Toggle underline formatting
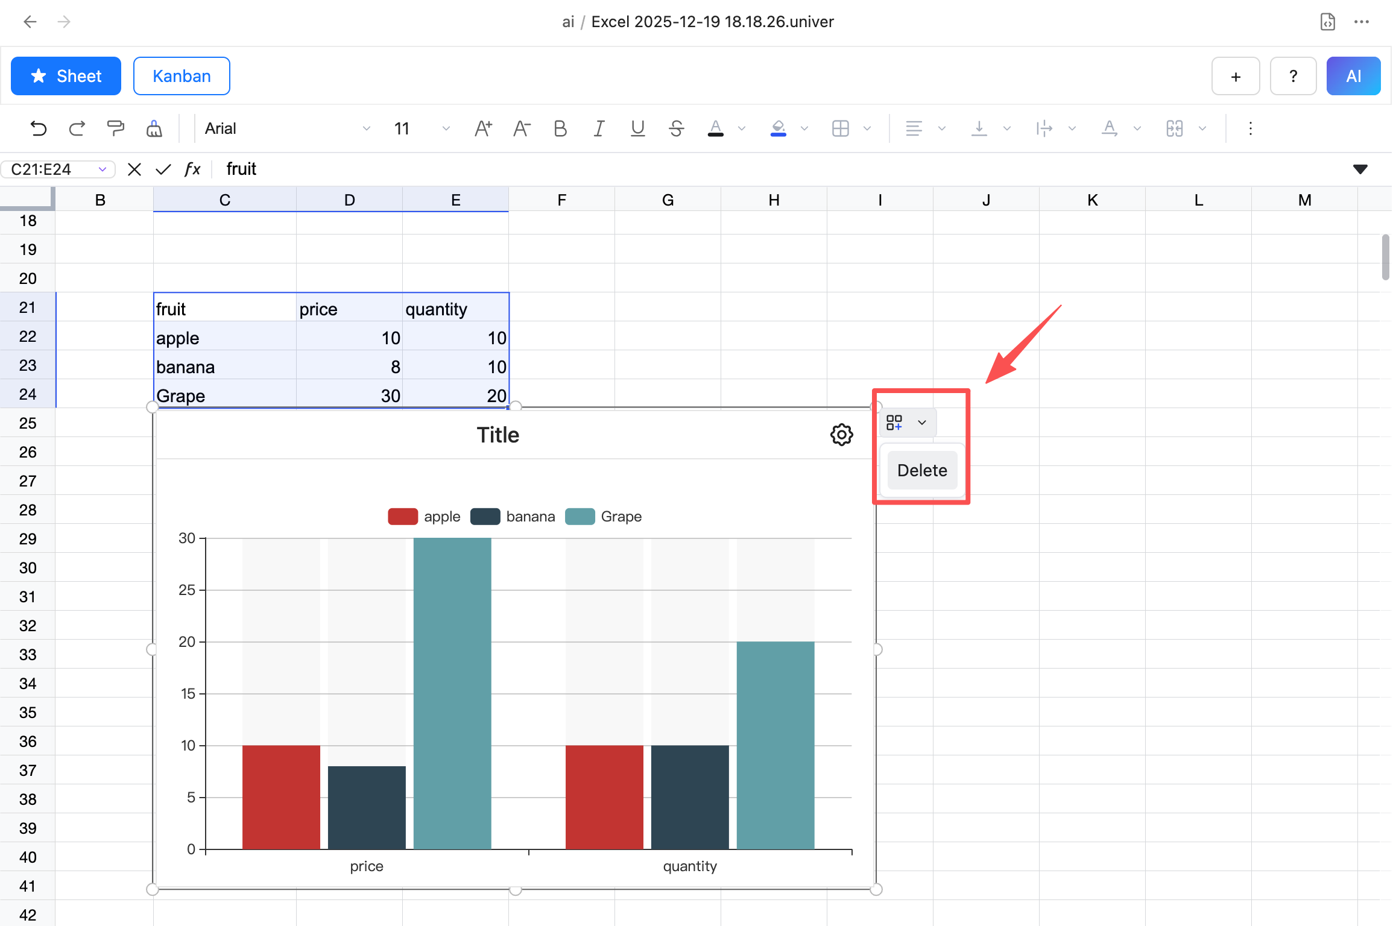The image size is (1393, 926). [x=637, y=128]
